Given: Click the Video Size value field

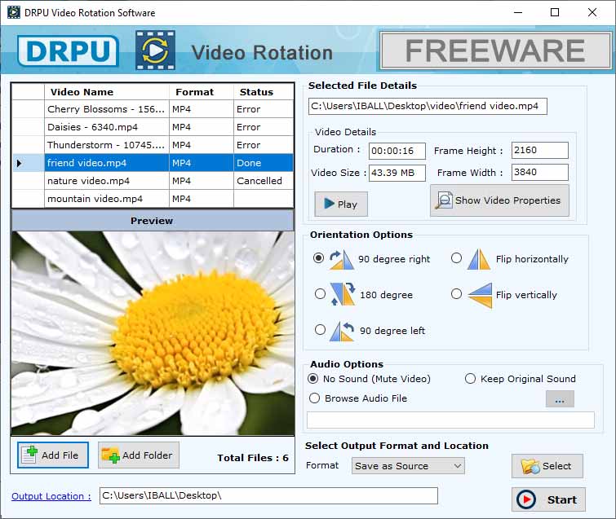Looking at the screenshot, I should tap(397, 173).
